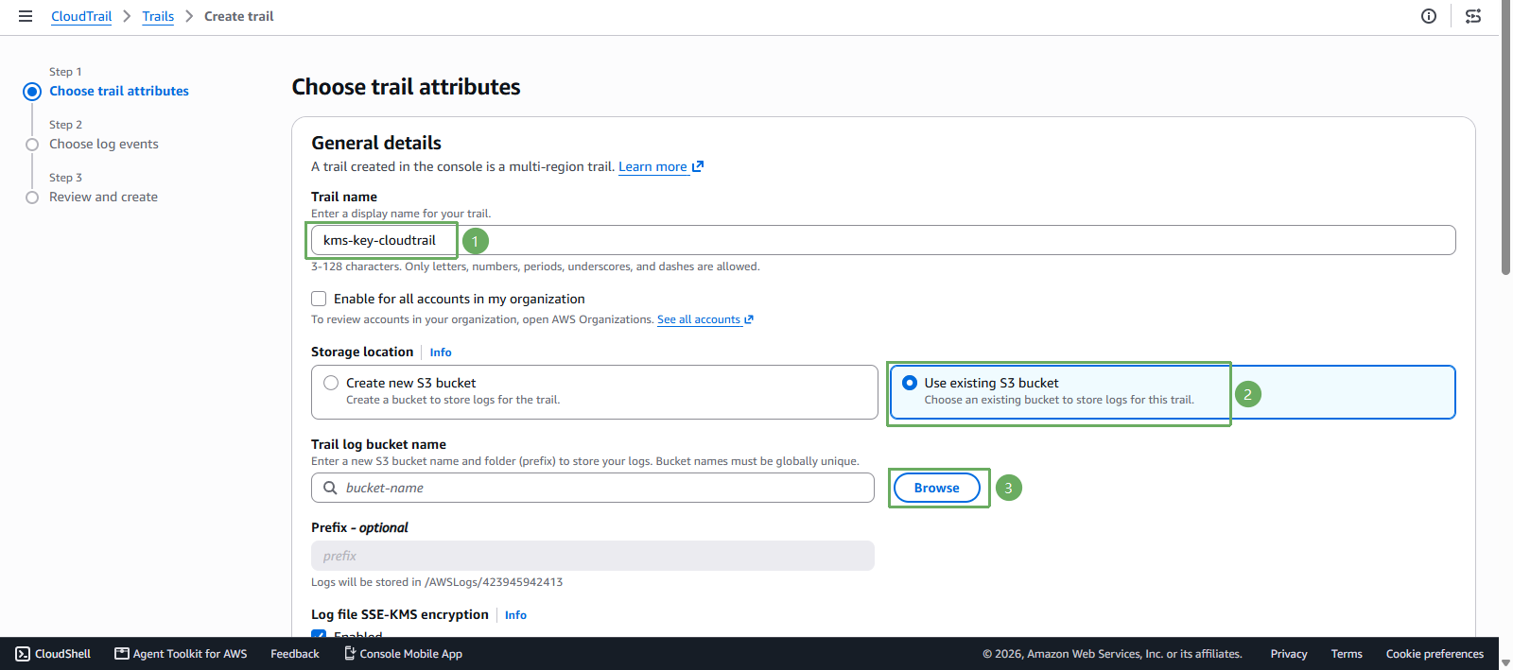This screenshot has width=1513, height=670.
Task: Click the Feedback button in footer
Action: [295, 654]
